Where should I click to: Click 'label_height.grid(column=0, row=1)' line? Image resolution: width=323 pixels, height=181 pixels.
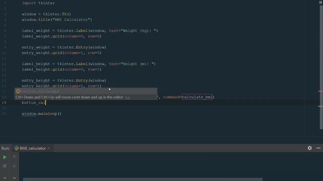(62, 69)
